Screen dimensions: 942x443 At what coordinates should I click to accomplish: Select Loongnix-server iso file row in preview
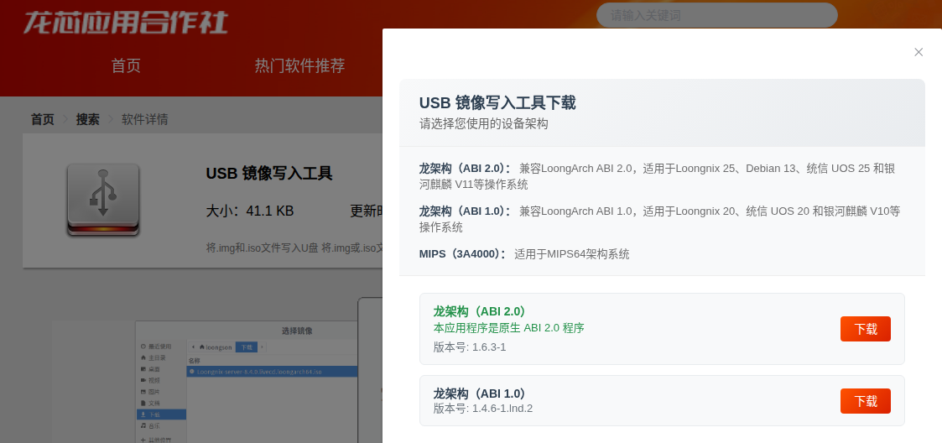(272, 372)
